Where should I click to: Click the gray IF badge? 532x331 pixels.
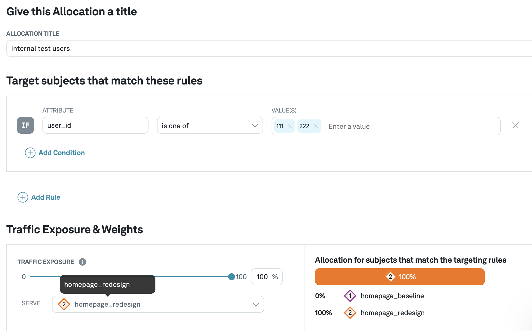coord(25,125)
